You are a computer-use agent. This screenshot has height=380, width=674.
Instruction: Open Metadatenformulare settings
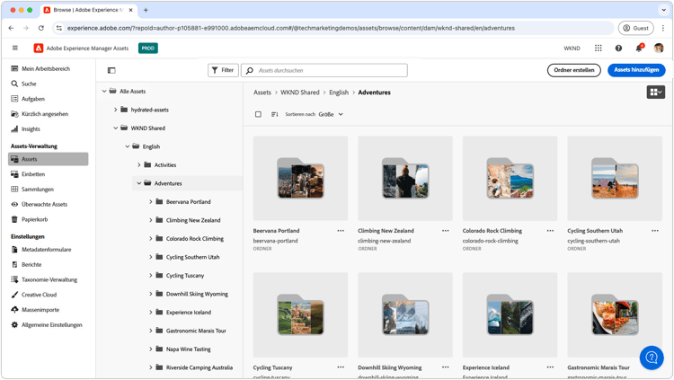coord(40,250)
